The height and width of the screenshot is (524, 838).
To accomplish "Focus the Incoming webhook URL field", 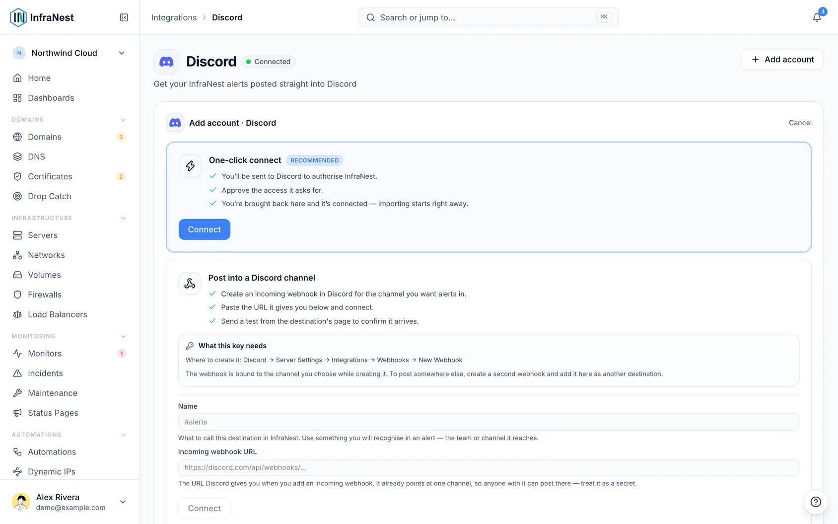I will click(489, 467).
